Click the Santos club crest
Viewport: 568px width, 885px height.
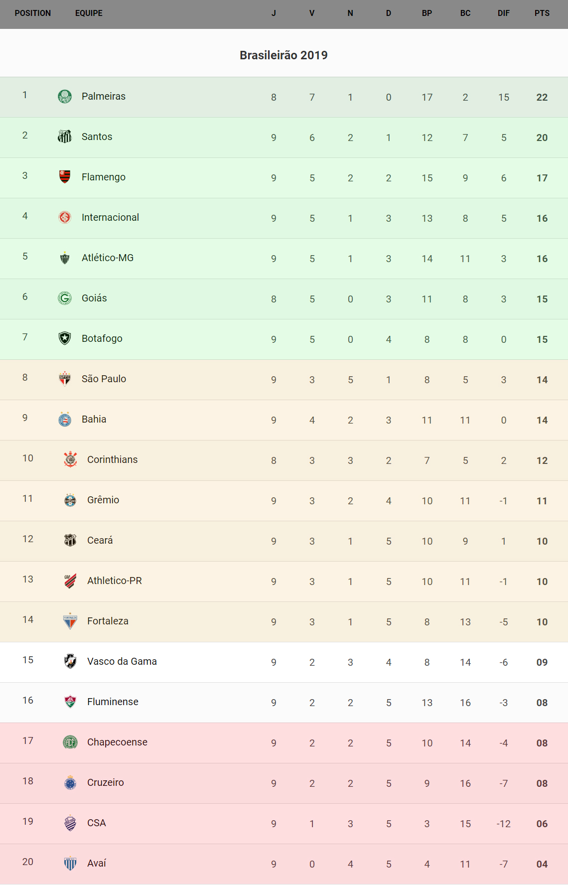point(65,137)
